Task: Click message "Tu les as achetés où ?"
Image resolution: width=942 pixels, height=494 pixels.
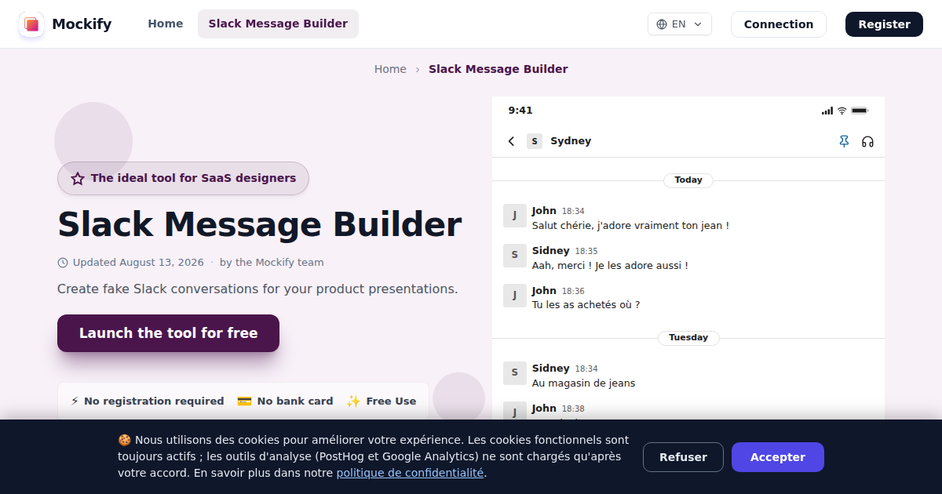Action: tap(586, 305)
